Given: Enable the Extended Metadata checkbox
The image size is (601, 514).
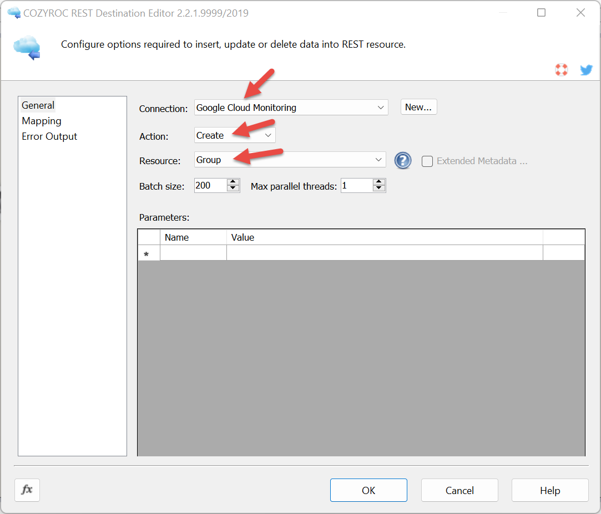Looking at the screenshot, I should 427,161.
